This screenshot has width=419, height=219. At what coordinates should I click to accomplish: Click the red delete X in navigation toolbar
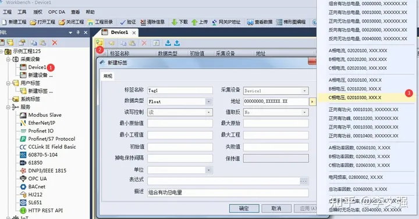(55, 42)
